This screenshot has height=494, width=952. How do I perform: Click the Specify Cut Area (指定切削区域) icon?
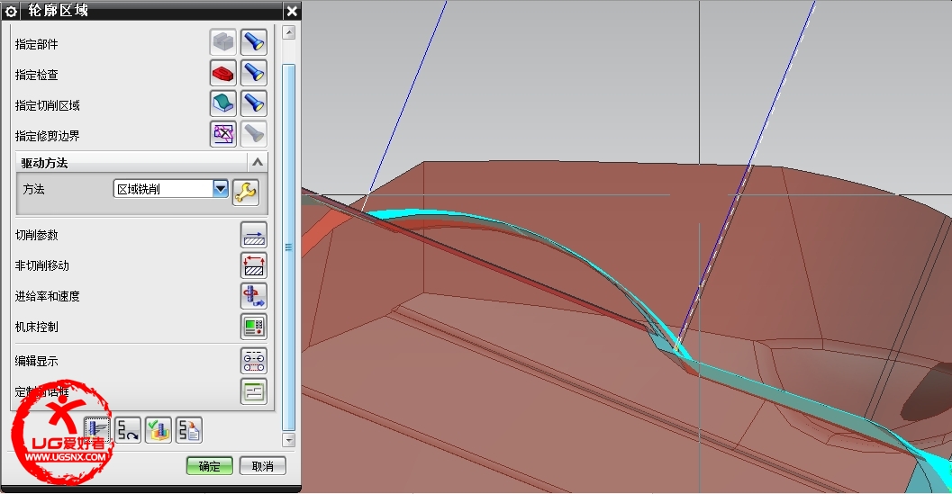(x=222, y=103)
